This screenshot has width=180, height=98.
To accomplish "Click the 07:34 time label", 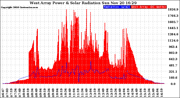I will point(15,93).
